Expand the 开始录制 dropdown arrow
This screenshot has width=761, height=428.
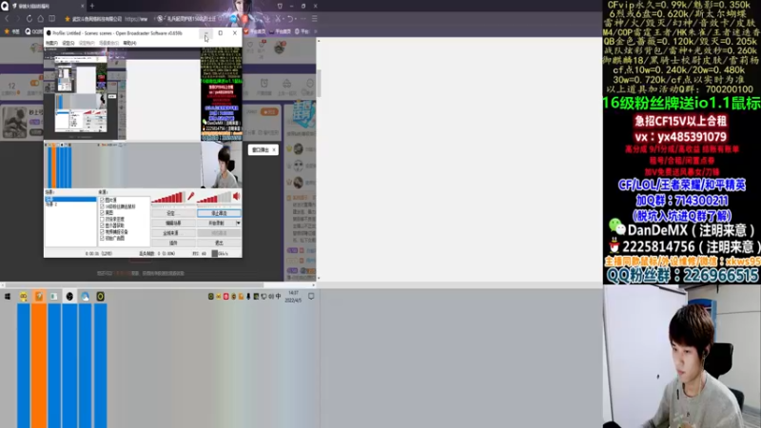point(239,223)
